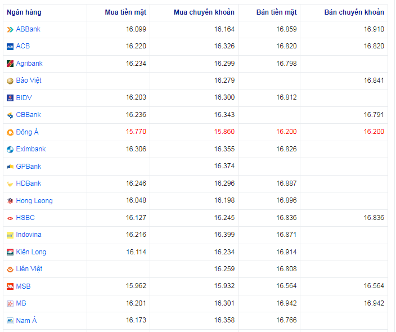Open the Liên Việt bank link
Viewport: 396px width, 332px height.
(x=29, y=269)
